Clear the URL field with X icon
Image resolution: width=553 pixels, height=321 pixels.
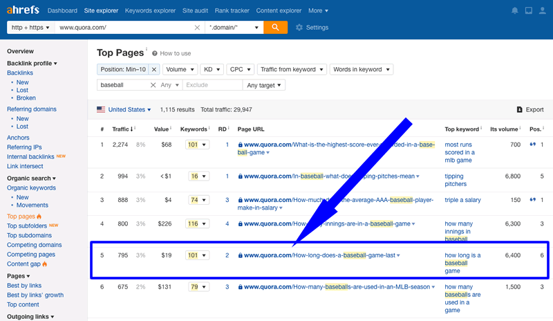point(197,27)
